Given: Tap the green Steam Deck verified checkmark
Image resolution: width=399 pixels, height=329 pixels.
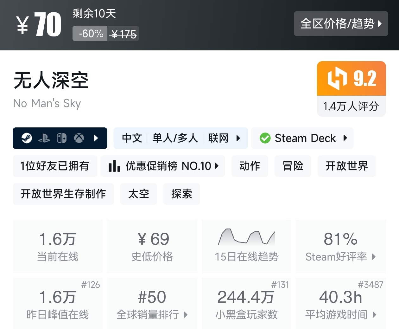Looking at the screenshot, I should [x=265, y=138].
